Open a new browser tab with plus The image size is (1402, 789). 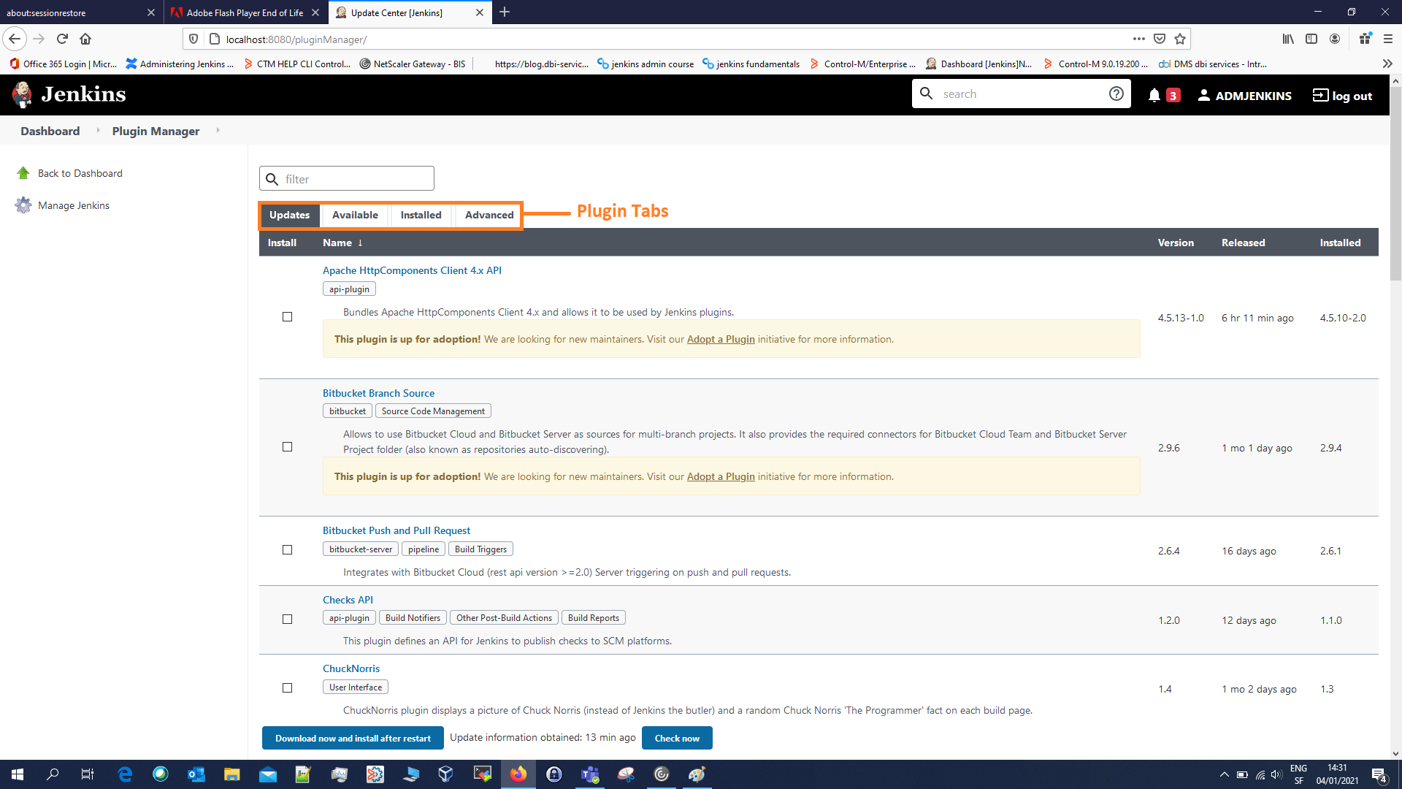point(505,12)
